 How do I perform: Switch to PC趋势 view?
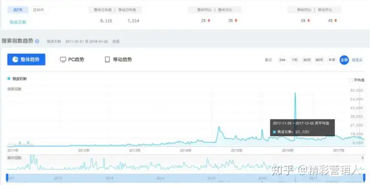72,59
